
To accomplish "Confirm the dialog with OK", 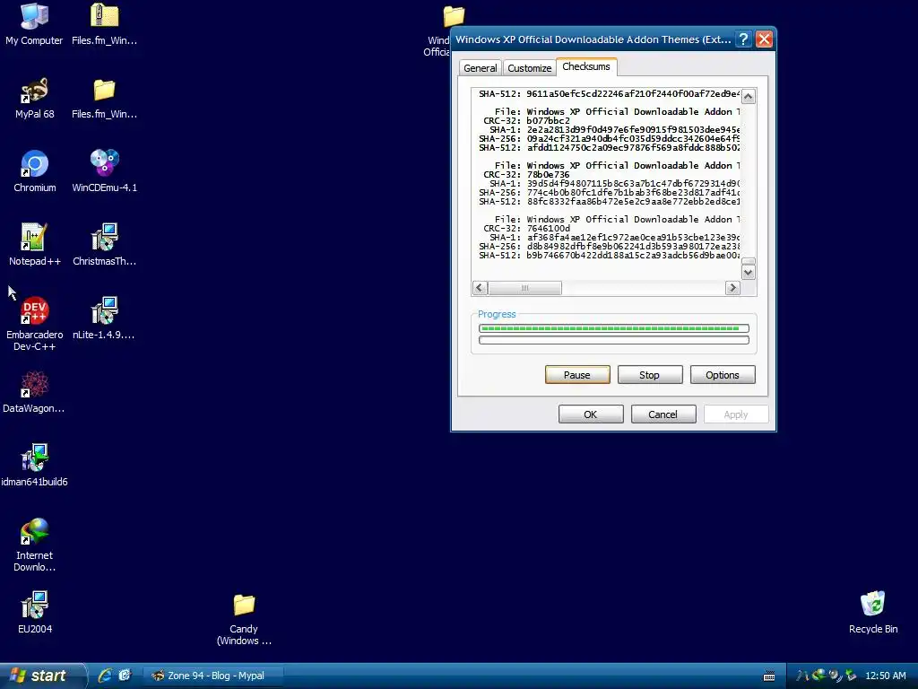I will pyautogui.click(x=590, y=414).
